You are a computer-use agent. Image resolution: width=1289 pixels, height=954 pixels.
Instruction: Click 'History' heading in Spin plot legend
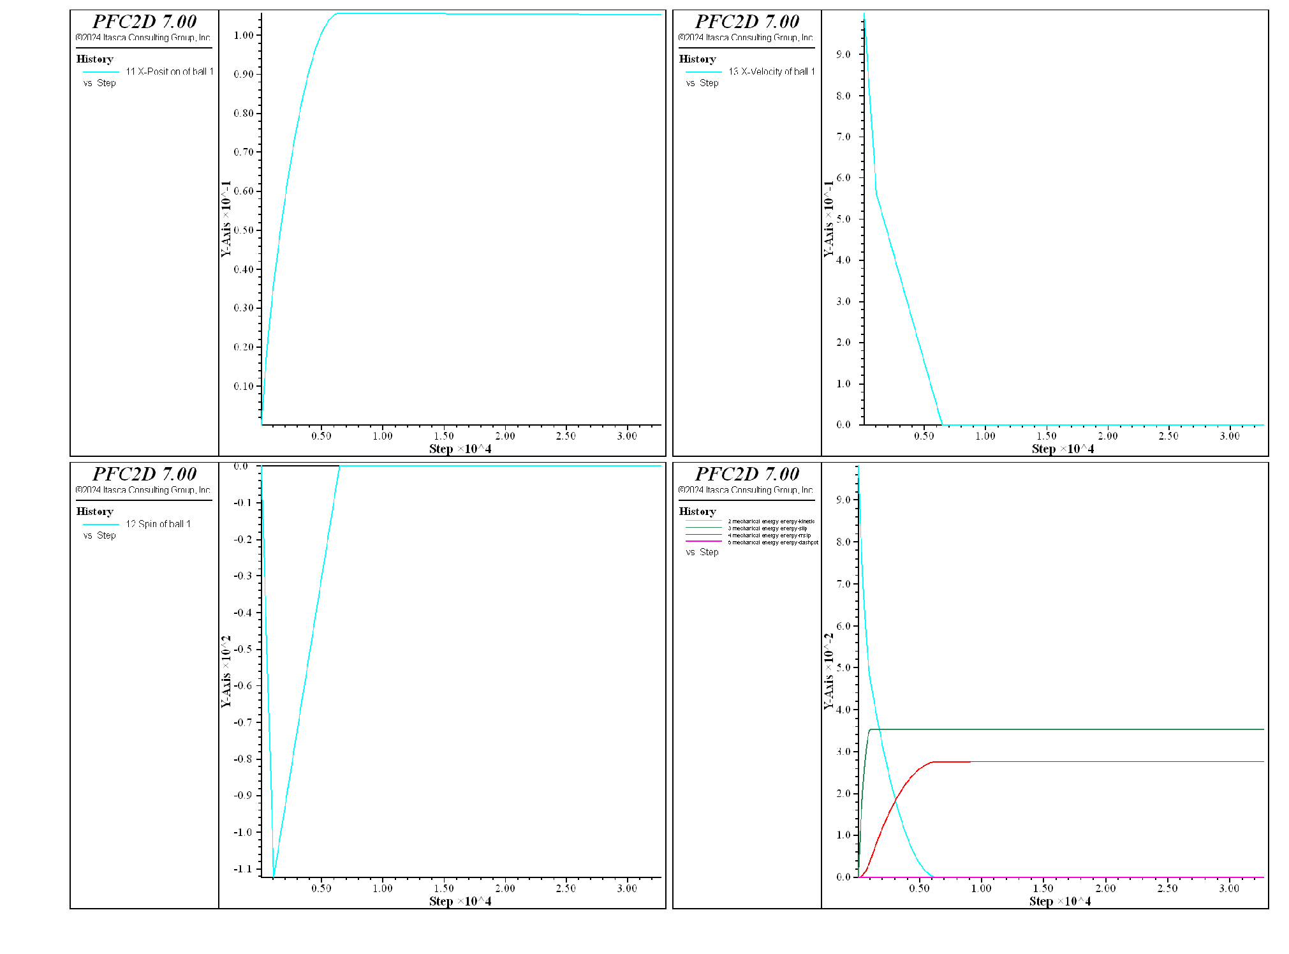(95, 512)
